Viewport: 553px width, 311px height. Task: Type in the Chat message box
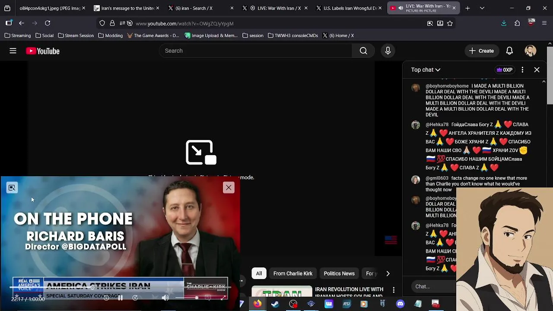tap(434, 286)
